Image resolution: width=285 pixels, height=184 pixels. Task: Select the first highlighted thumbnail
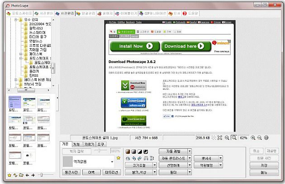(15, 102)
